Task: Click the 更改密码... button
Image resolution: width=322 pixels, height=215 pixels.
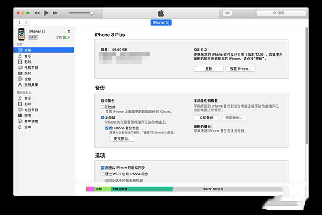Action: (x=122, y=139)
